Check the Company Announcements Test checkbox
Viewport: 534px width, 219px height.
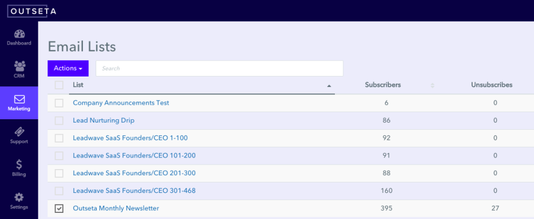point(60,103)
